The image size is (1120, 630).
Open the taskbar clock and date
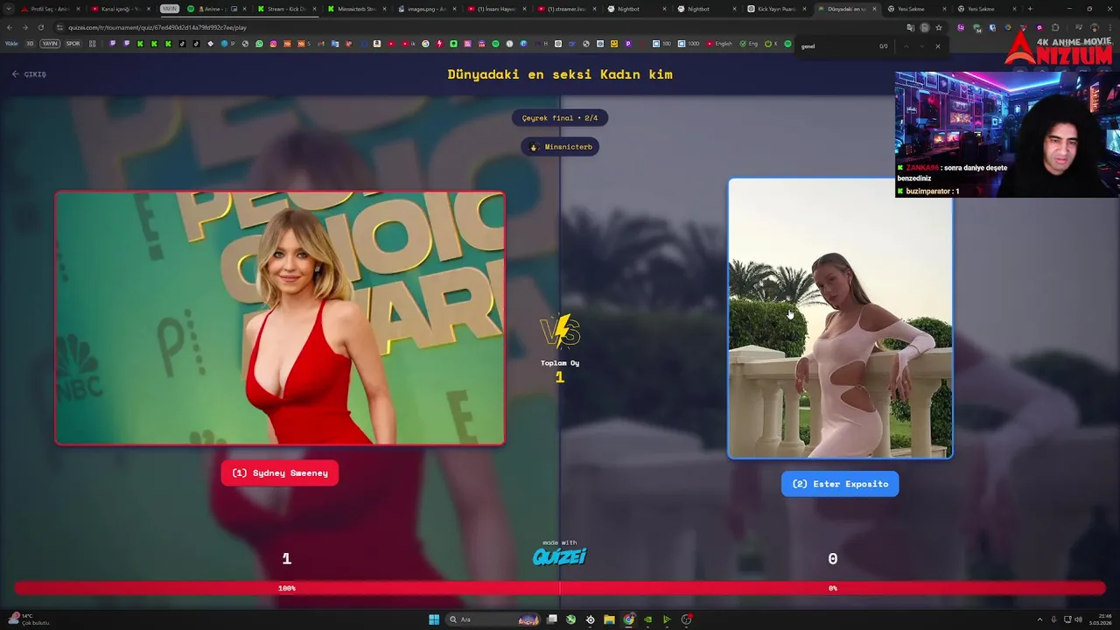[x=1101, y=619]
